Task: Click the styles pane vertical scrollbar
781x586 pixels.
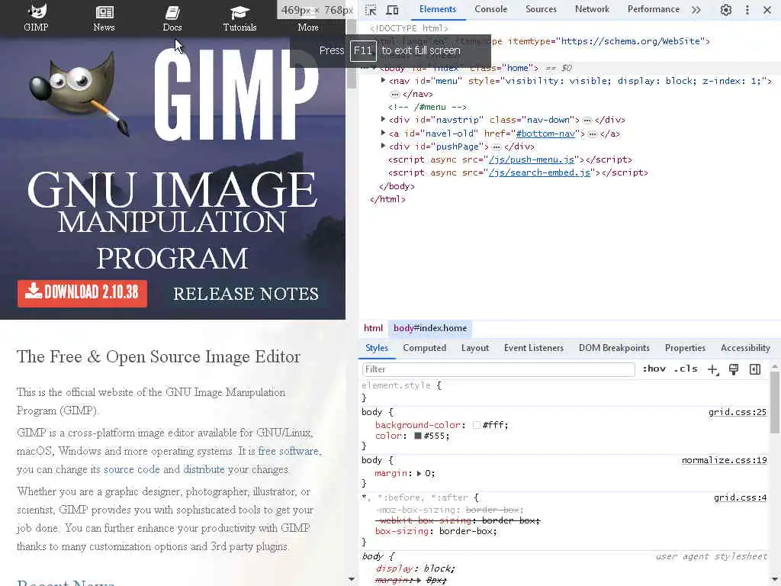Action: pyautogui.click(x=775, y=404)
